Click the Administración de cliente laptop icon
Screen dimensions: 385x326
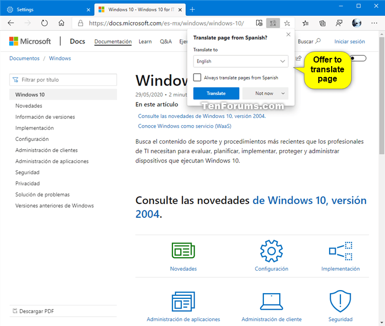point(272,301)
